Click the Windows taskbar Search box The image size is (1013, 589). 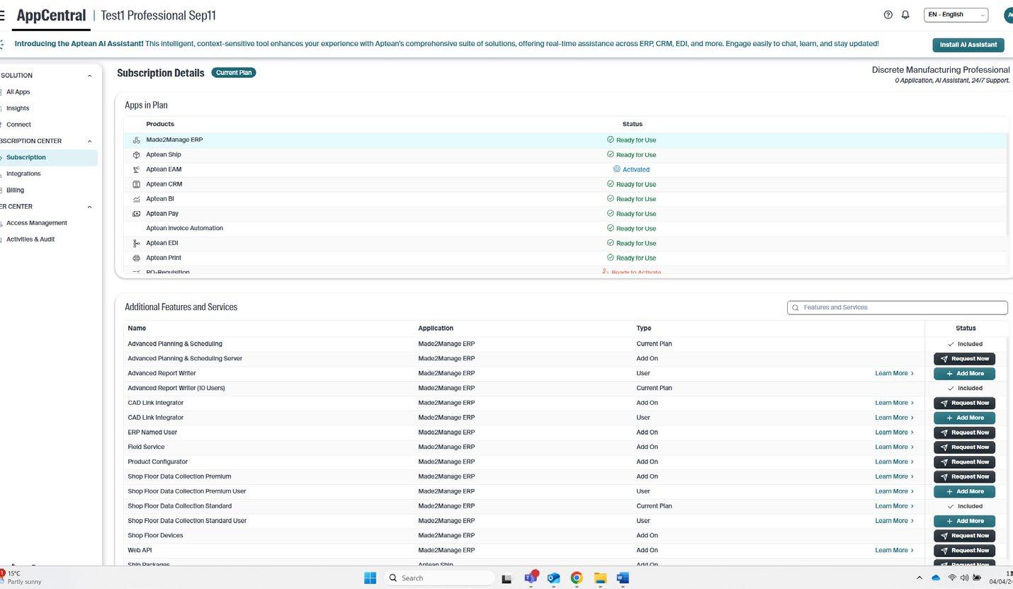[x=438, y=578]
